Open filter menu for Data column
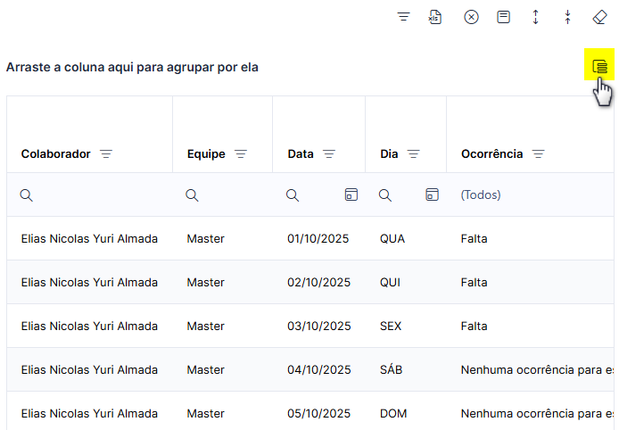The image size is (619, 430). pos(329,154)
